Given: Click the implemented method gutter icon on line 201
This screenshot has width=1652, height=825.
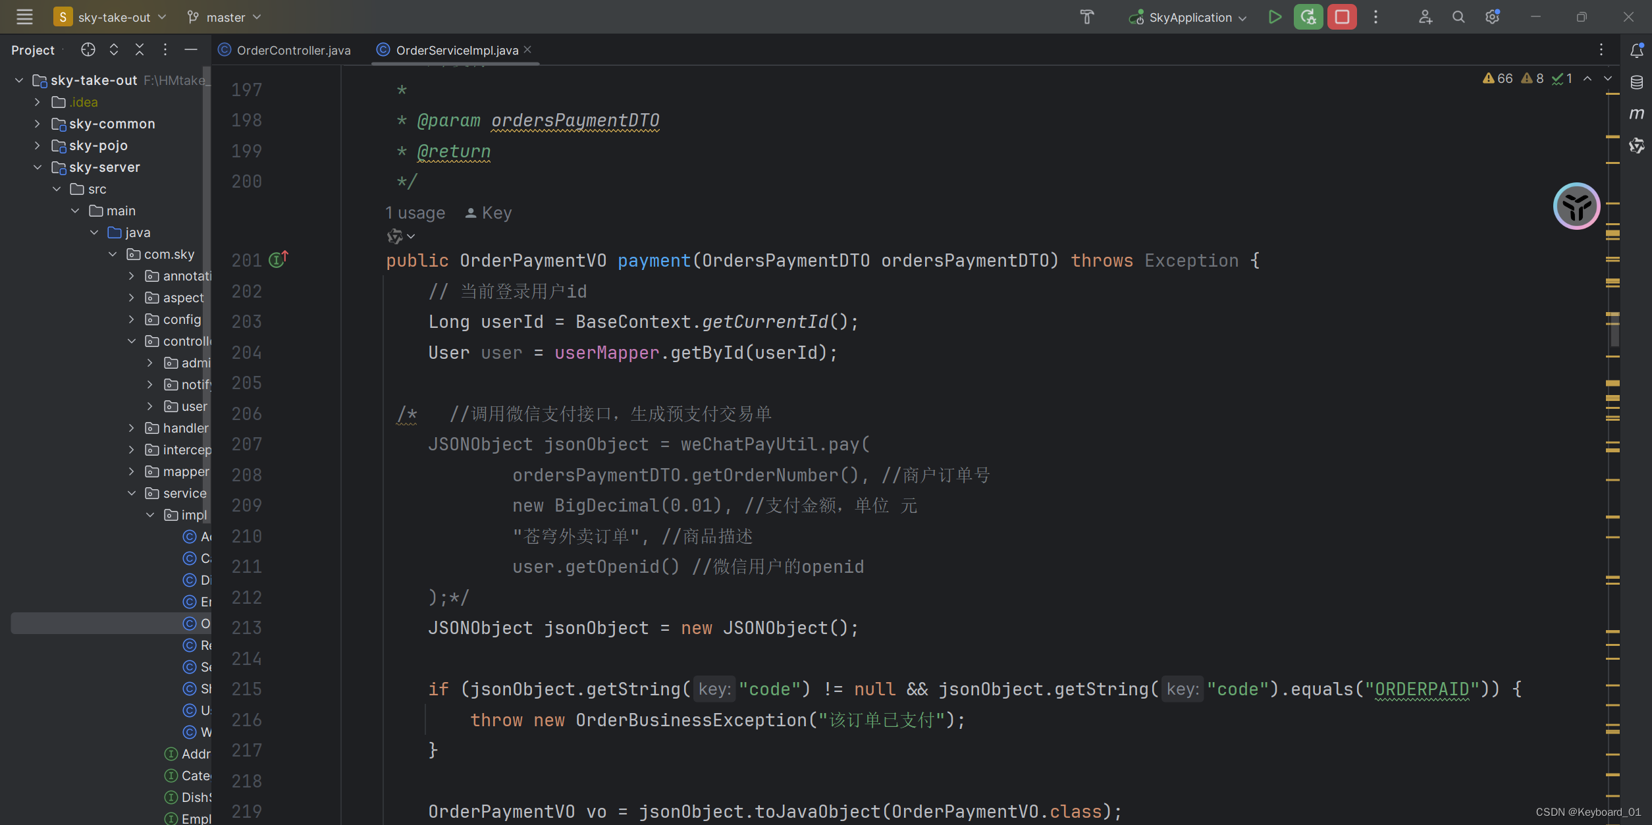Looking at the screenshot, I should click(277, 260).
